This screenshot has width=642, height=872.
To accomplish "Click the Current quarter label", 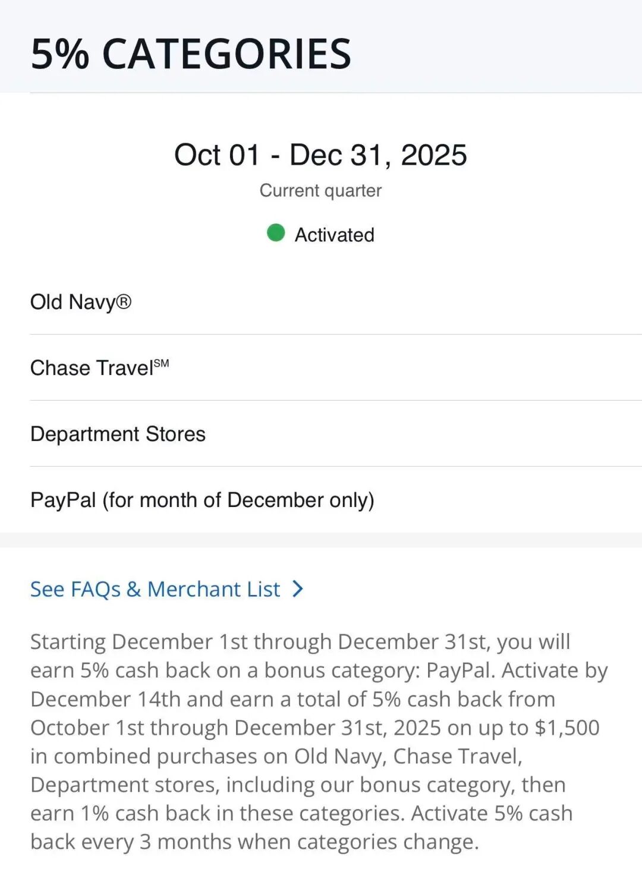I will 320,191.
